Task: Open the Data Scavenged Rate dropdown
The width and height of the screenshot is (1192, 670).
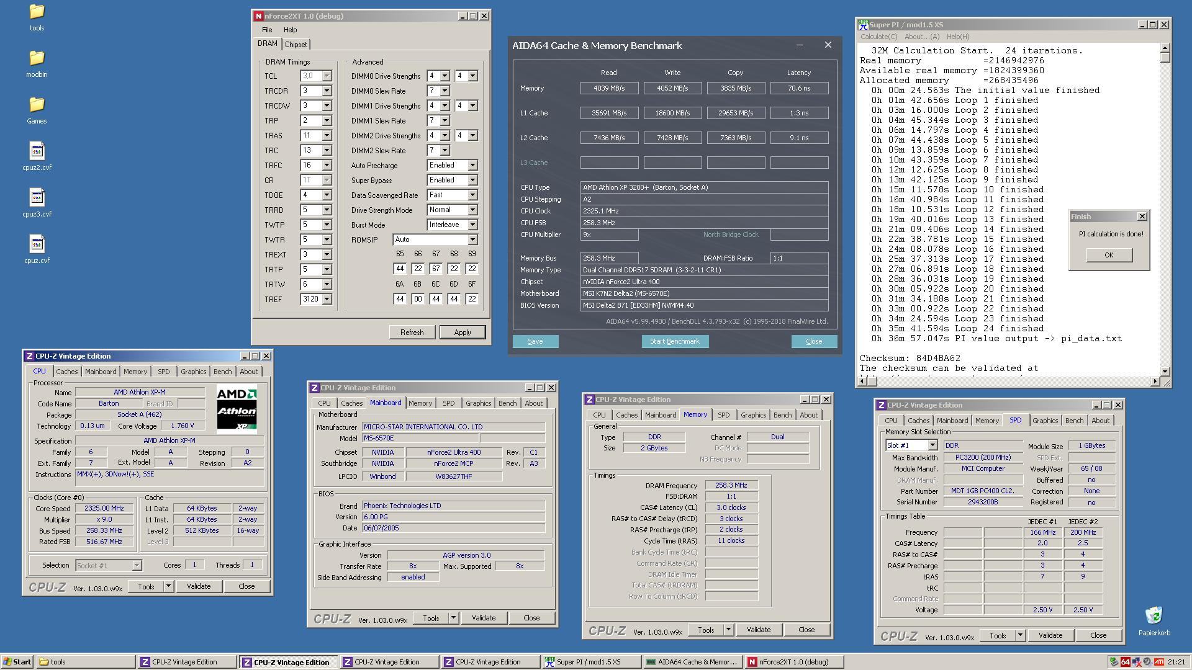Action: click(x=472, y=195)
